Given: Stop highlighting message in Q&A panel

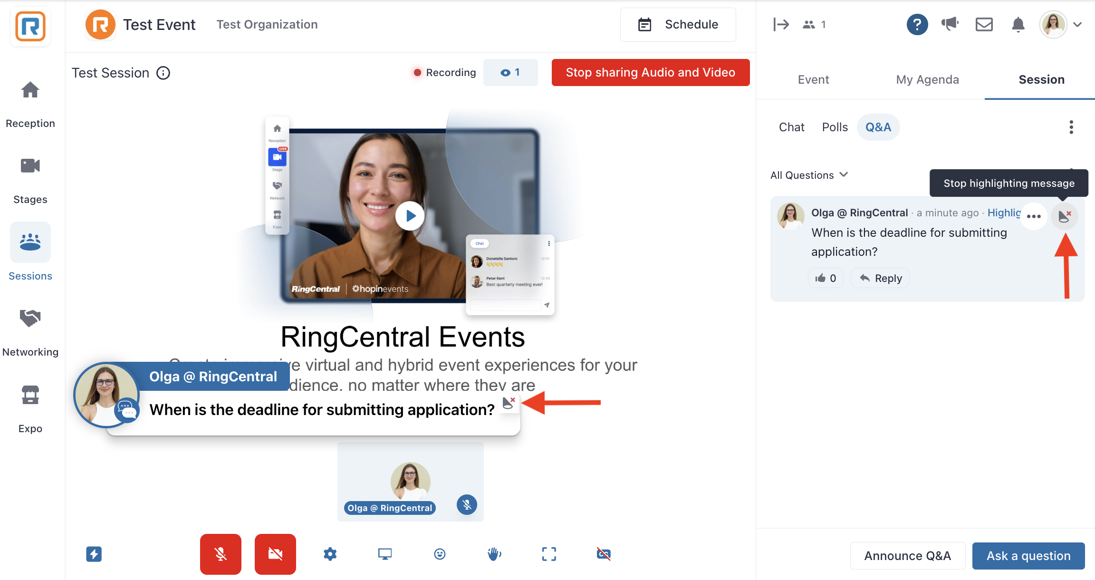Looking at the screenshot, I should pos(1064,216).
